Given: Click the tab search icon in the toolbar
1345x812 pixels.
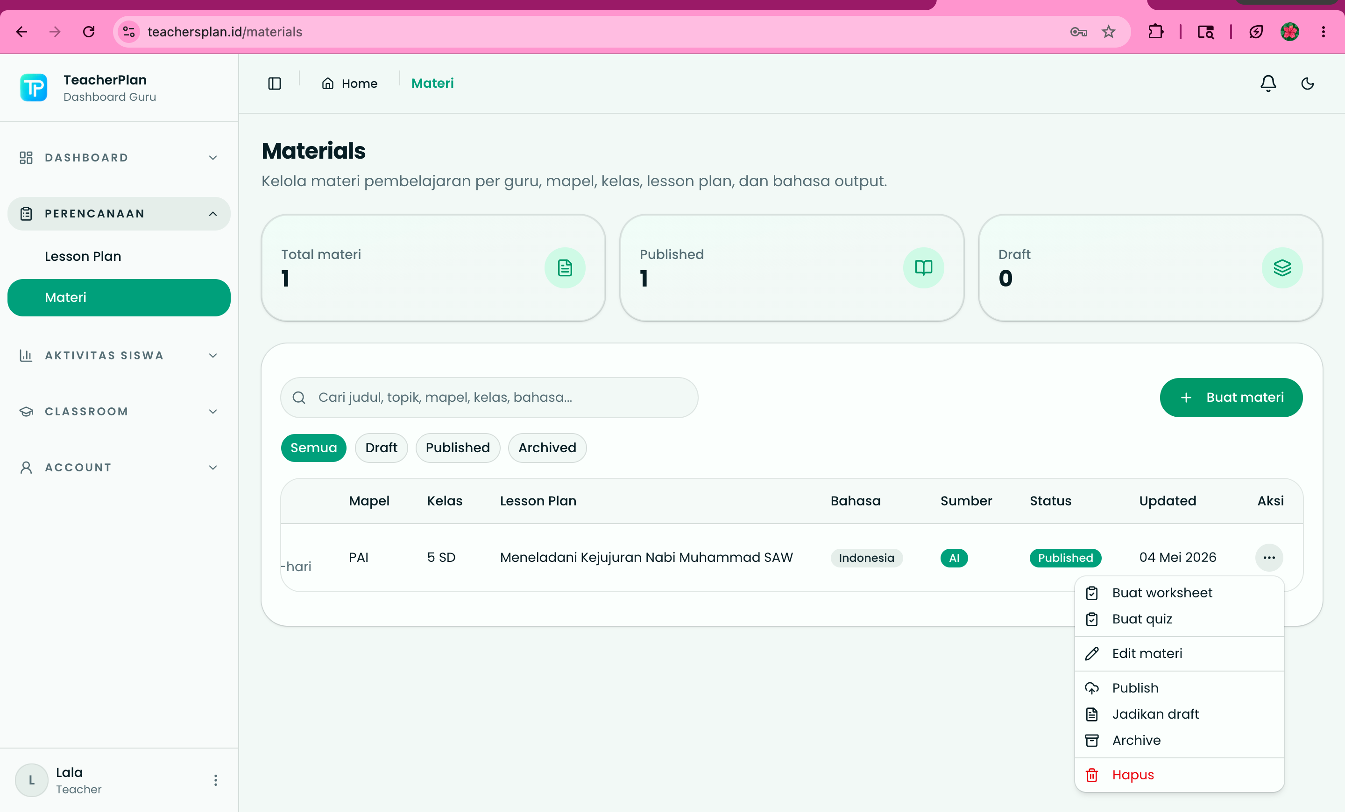Looking at the screenshot, I should click(x=1205, y=32).
